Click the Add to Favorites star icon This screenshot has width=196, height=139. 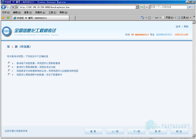pyautogui.click(x=8, y=18)
